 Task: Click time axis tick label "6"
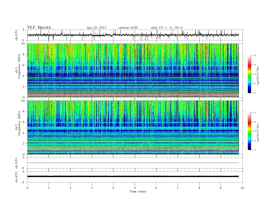click(156, 188)
